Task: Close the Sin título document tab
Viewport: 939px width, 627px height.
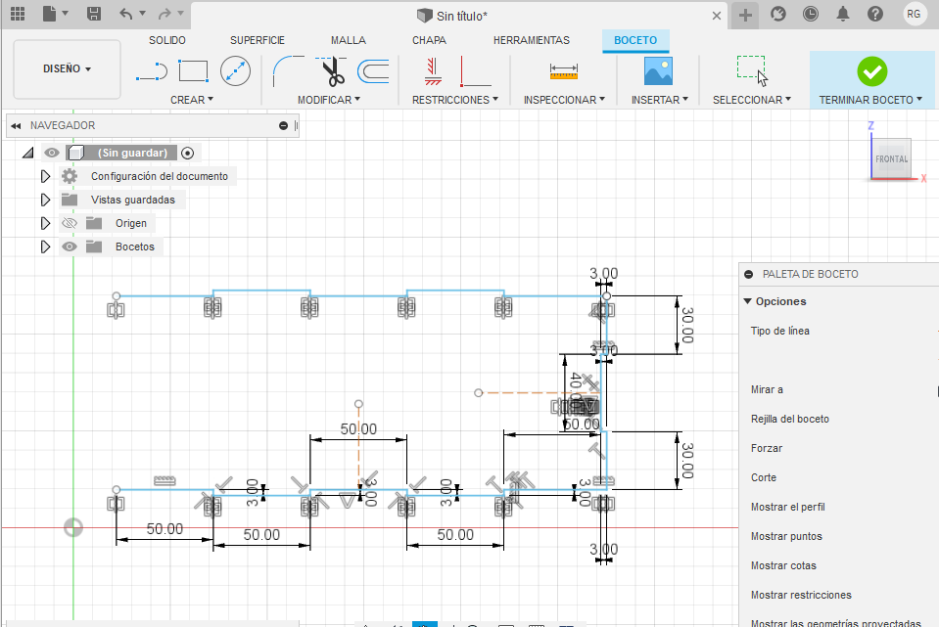Action: pos(716,16)
